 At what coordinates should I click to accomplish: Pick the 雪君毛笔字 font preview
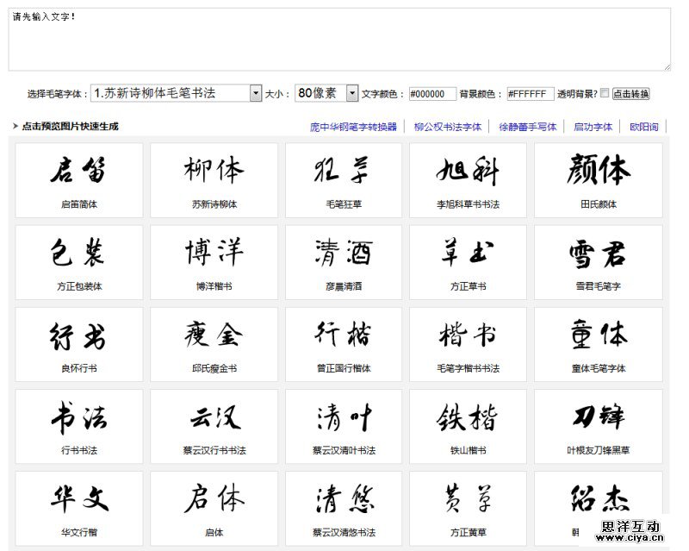(598, 254)
